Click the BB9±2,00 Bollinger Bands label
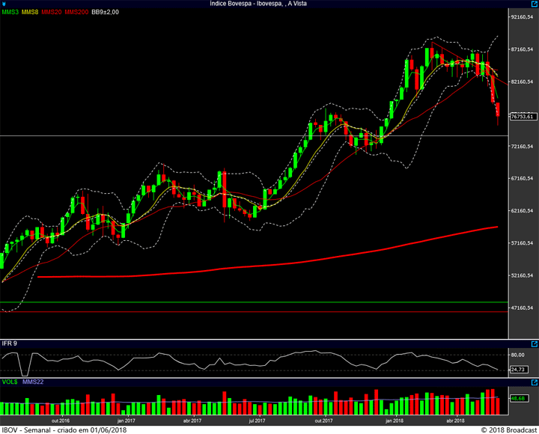The width and height of the screenshot is (539, 434). coord(106,12)
